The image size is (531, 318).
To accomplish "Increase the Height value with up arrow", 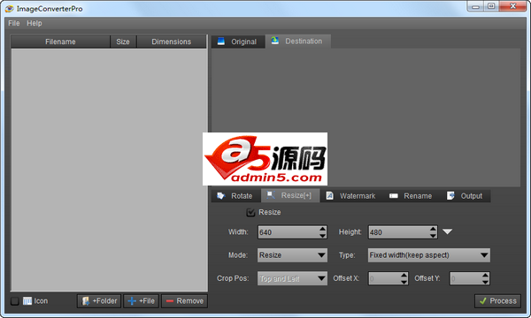I will coord(433,229).
